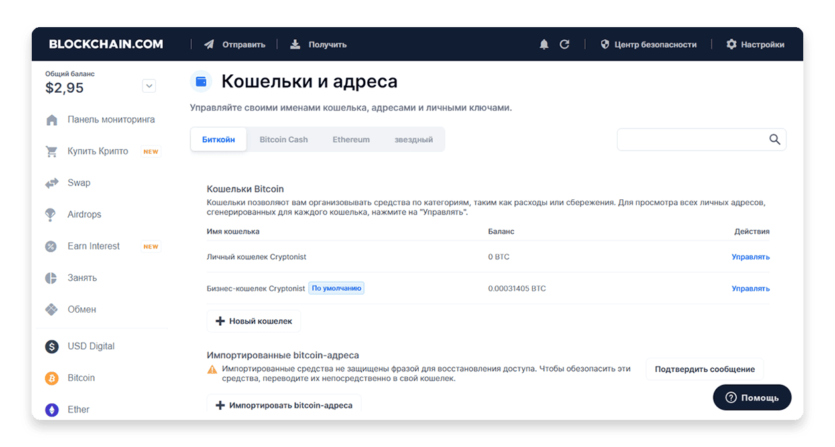
Task: Click the NEW badge beside Купить Крипто
Action: (x=151, y=152)
